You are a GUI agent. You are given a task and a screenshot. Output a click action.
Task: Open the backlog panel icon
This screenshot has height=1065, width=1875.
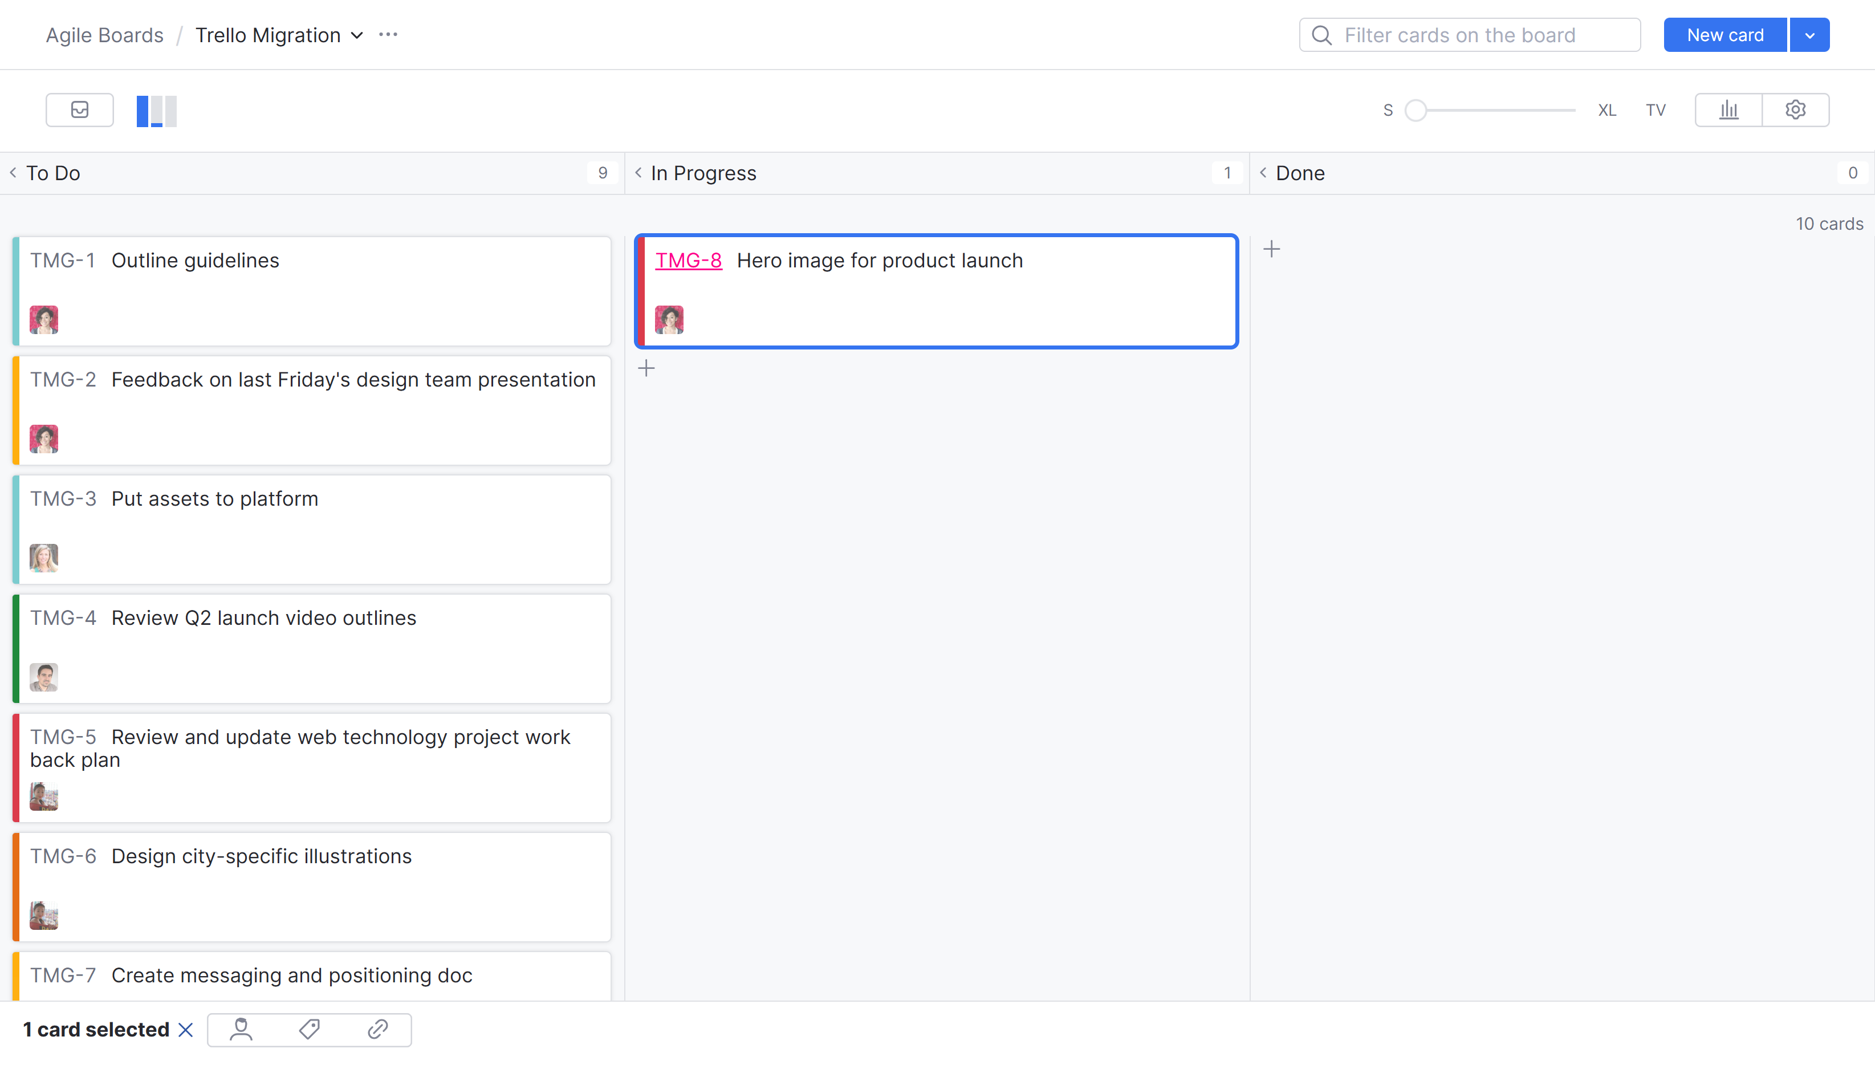tap(79, 109)
